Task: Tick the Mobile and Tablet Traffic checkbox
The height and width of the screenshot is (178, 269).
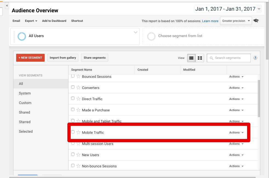Action: coord(73,121)
